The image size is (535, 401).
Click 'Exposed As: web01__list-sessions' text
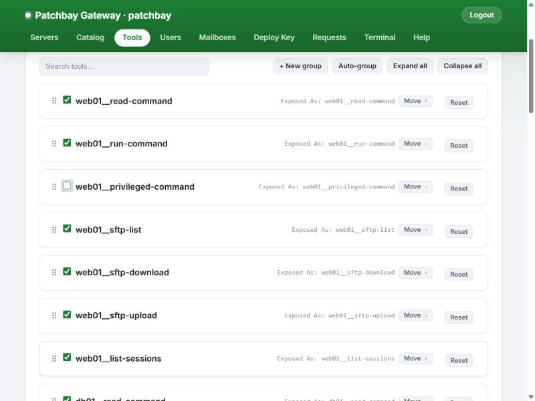336,359
